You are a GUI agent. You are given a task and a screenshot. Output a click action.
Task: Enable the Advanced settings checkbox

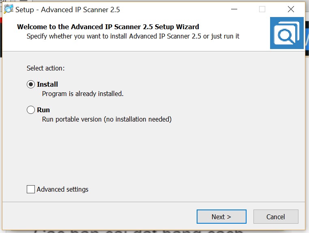[31, 189]
